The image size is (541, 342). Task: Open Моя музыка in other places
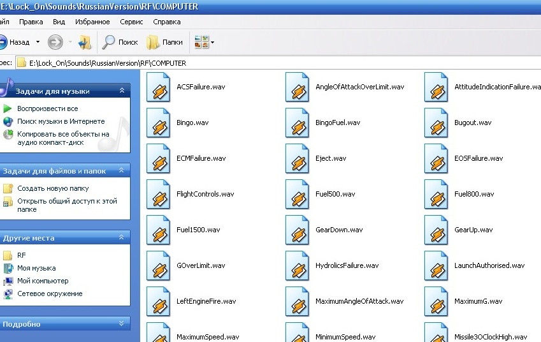[x=36, y=268]
